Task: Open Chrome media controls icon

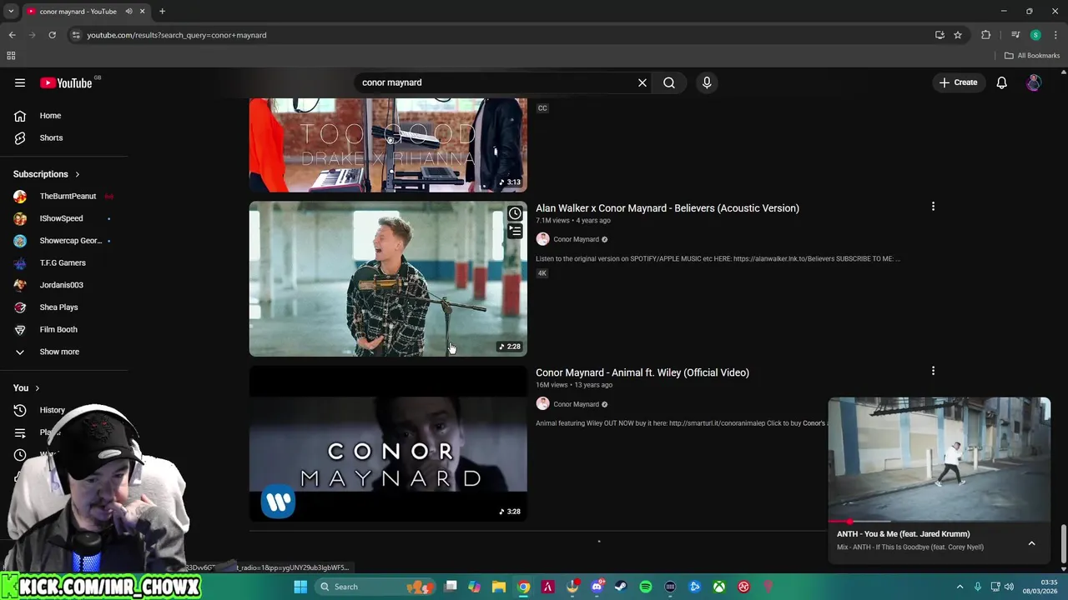Action: (x=1015, y=35)
